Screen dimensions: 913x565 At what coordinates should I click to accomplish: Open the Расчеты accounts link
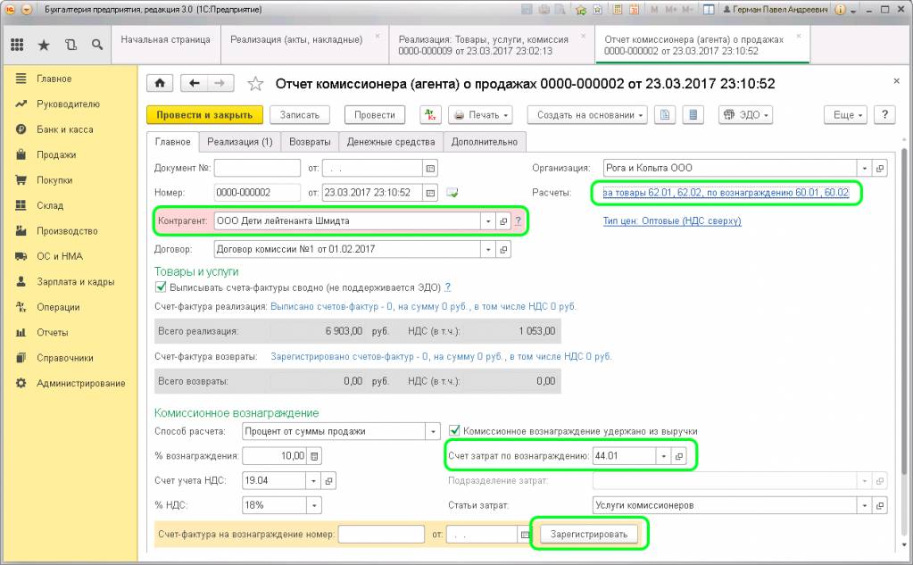[726, 193]
